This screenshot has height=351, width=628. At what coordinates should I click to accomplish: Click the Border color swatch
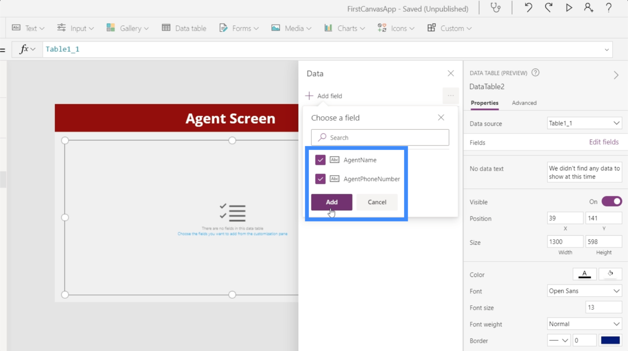coord(610,340)
